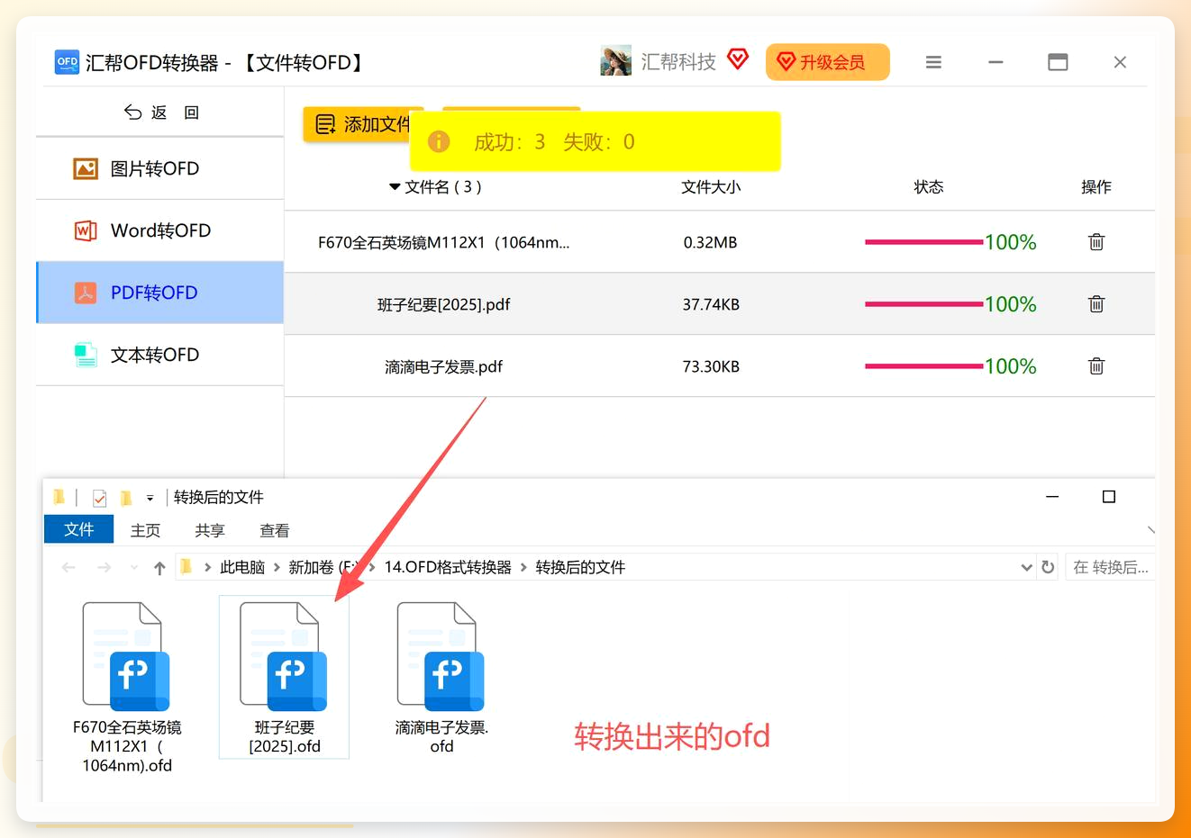Click the 返回 back arrow icon
The height and width of the screenshot is (838, 1191).
132,113
